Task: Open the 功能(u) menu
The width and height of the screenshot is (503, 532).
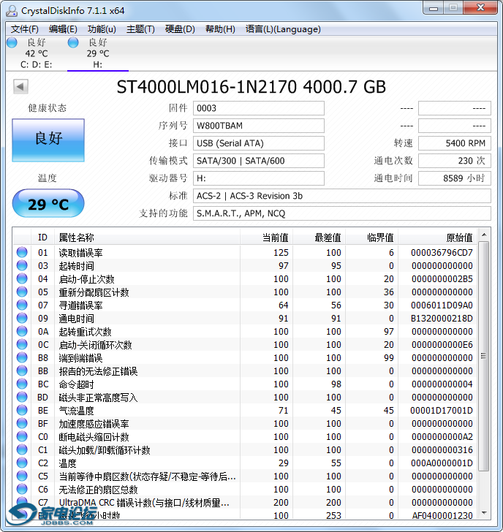Action: pyautogui.click(x=102, y=29)
